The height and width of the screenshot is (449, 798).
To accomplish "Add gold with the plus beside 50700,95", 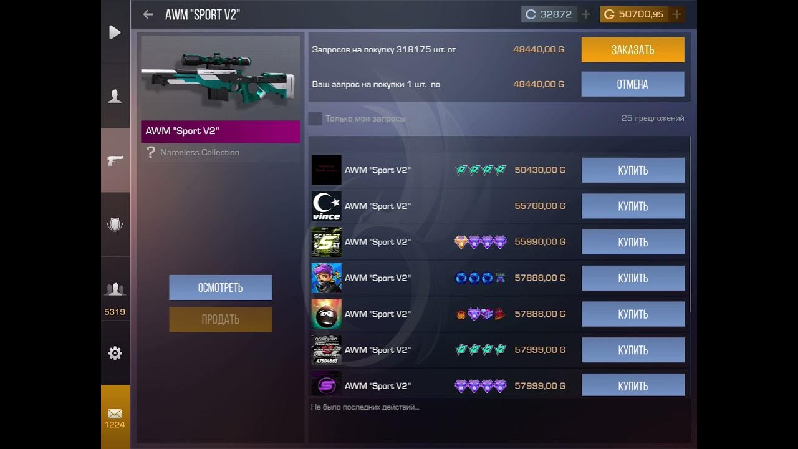I will [x=677, y=14].
